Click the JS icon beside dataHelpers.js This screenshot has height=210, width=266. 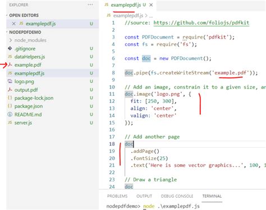coord(10,57)
